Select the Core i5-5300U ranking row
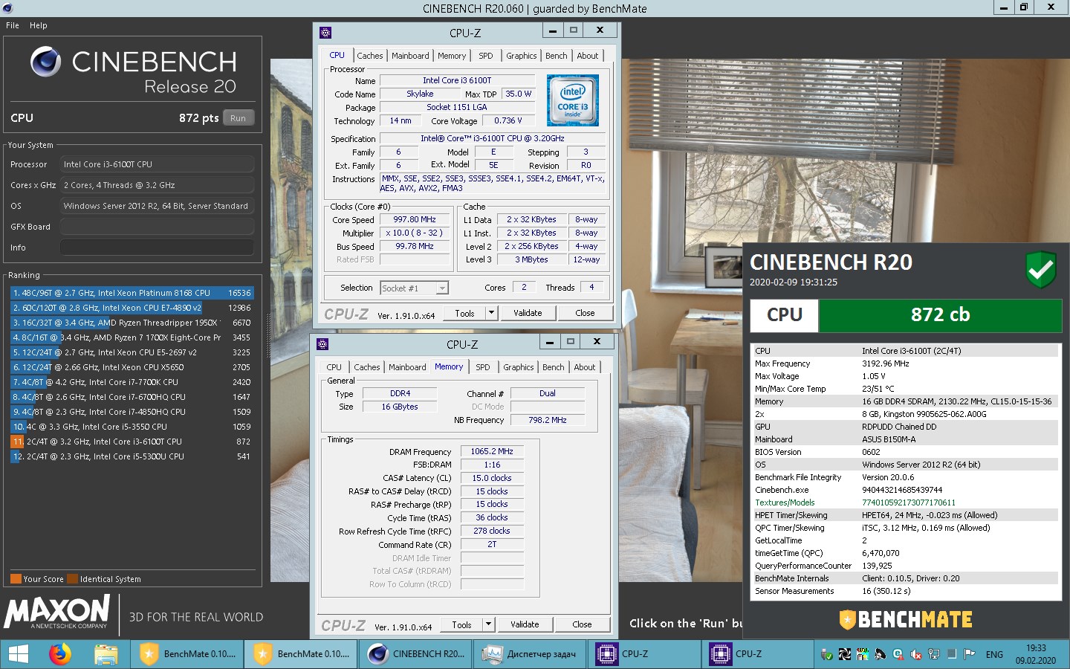1070x669 pixels. point(132,456)
